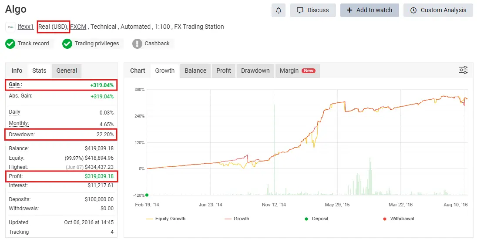Click the green Track record checkmark
The width and height of the screenshot is (477, 239).
(10, 44)
